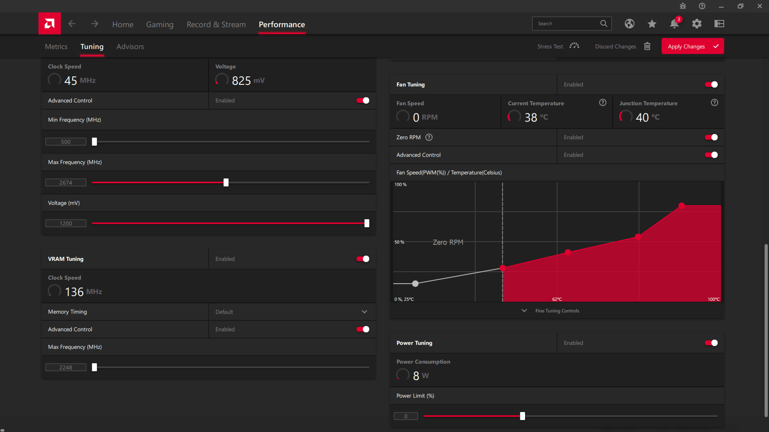Viewport: 769px width, 432px height.
Task: Click GPU Max Frequency slider handle
Action: point(226,182)
